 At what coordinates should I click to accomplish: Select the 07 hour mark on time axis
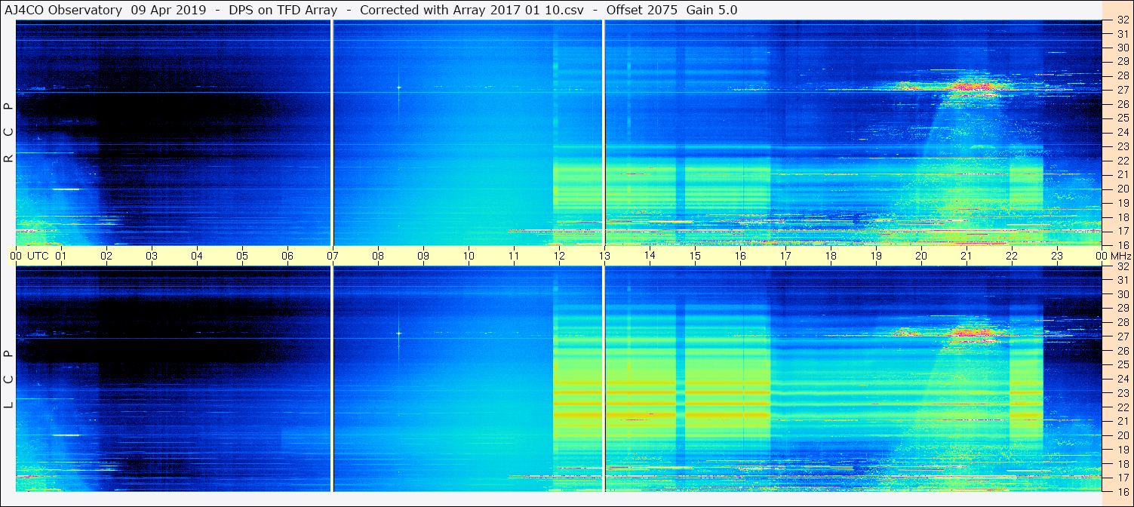tap(333, 256)
